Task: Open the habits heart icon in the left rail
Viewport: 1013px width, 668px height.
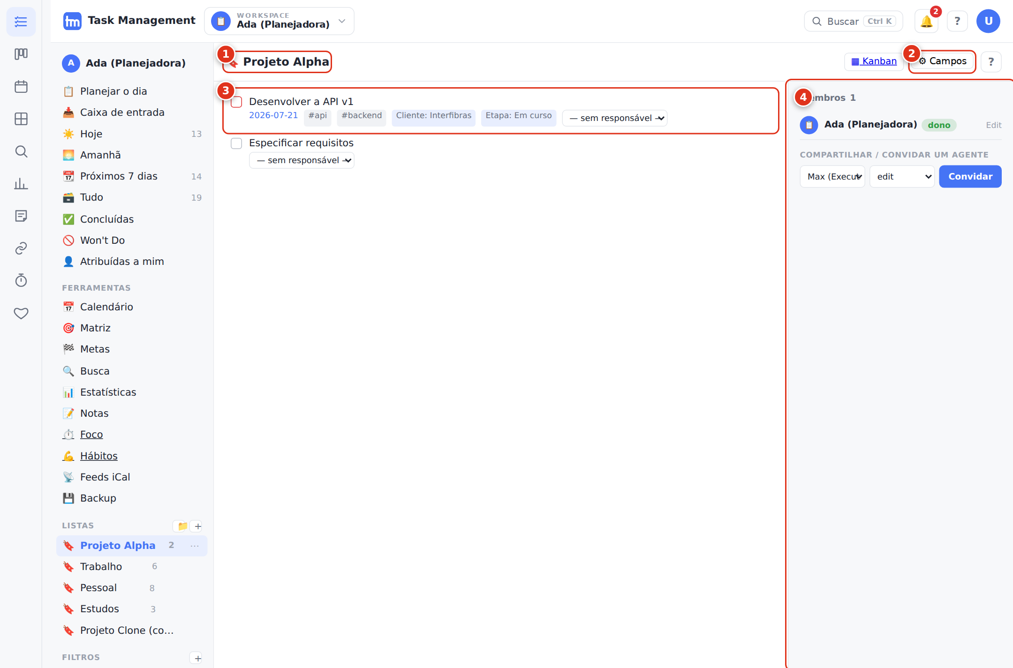Action: point(21,313)
